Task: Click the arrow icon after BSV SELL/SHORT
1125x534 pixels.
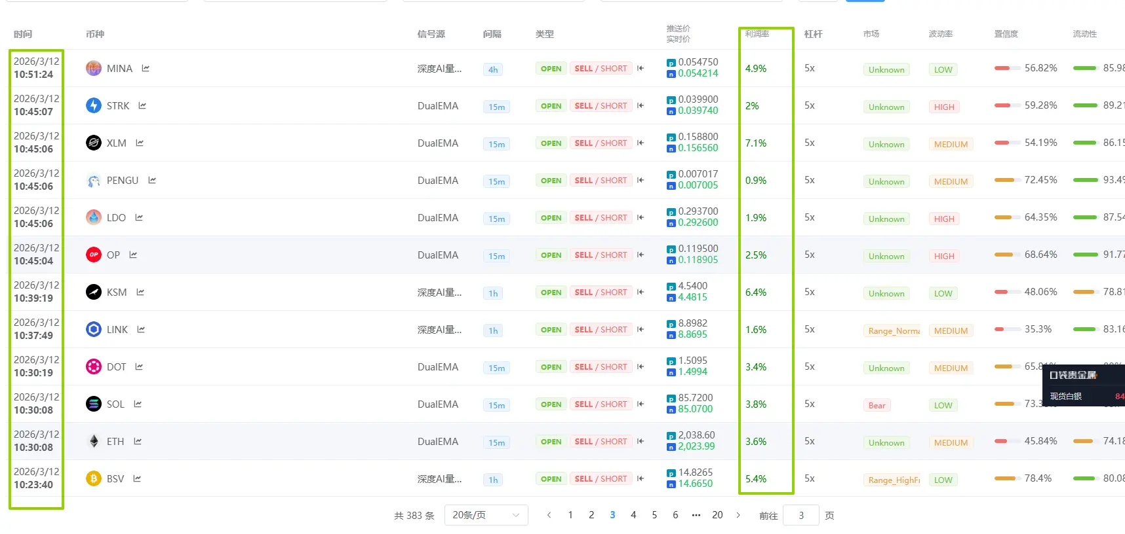Action: [x=641, y=478]
